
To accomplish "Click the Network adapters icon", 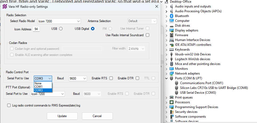I will tap(172, 73).
